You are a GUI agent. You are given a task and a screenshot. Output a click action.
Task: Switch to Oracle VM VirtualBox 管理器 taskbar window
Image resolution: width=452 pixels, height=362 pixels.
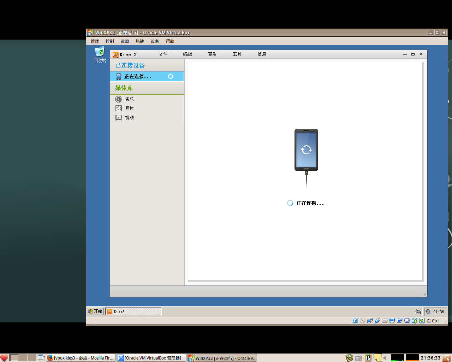[x=151, y=358]
